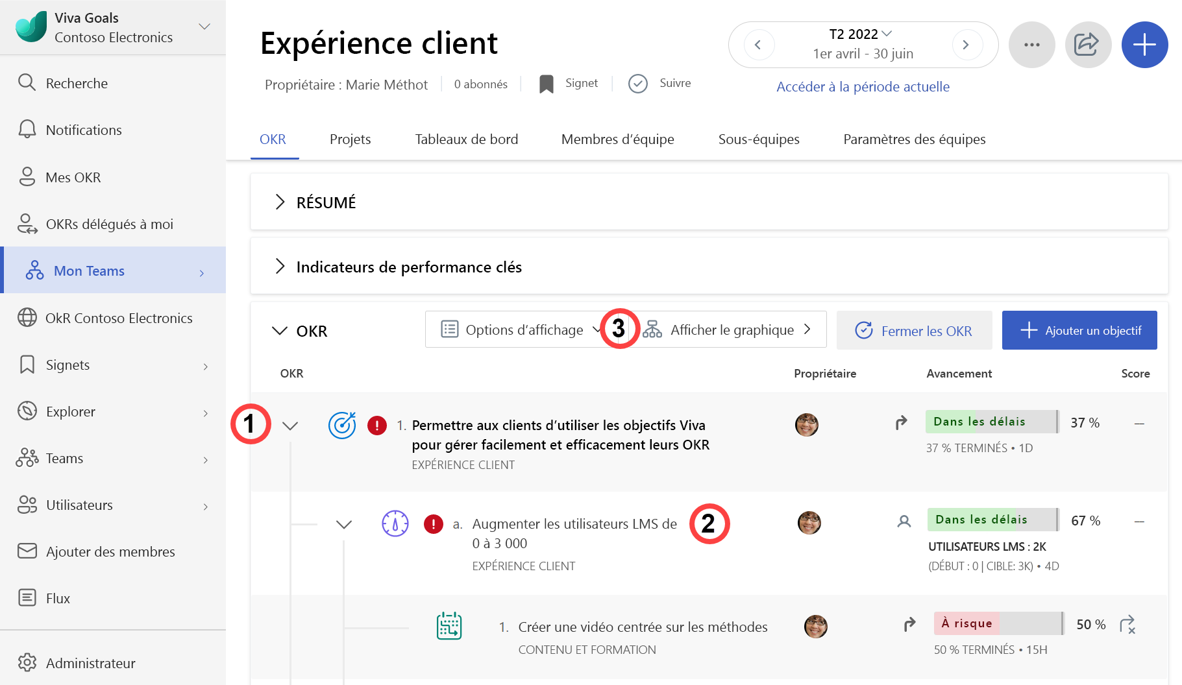Click the Viva Goals logo

(x=31, y=27)
